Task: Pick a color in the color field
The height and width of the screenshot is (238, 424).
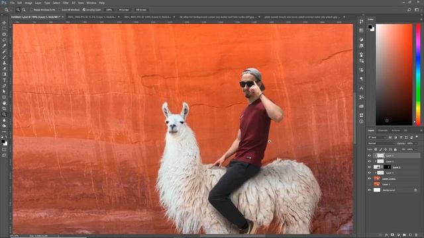Action: tap(394, 75)
